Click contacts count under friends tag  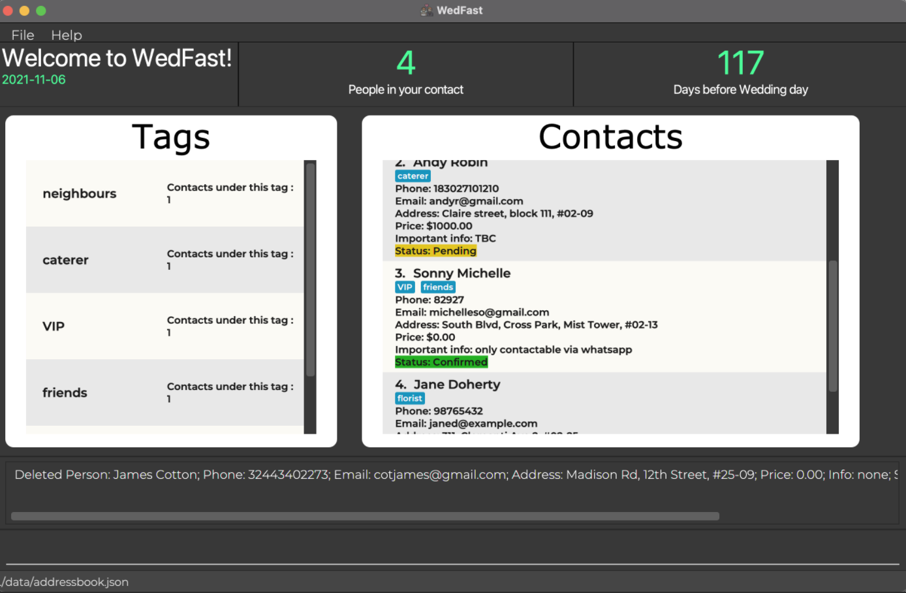[x=230, y=393]
